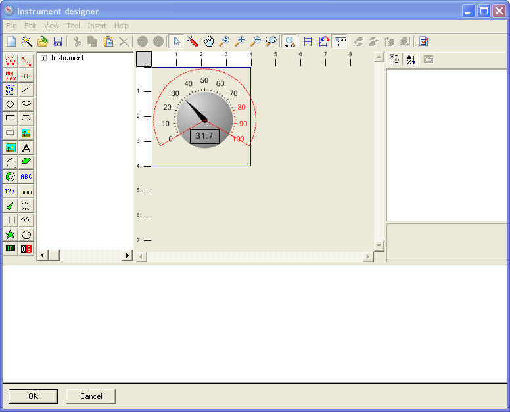The image size is (510, 412).
Task: Click the canvas vertical scrollbar down arrow
Action: (x=379, y=245)
